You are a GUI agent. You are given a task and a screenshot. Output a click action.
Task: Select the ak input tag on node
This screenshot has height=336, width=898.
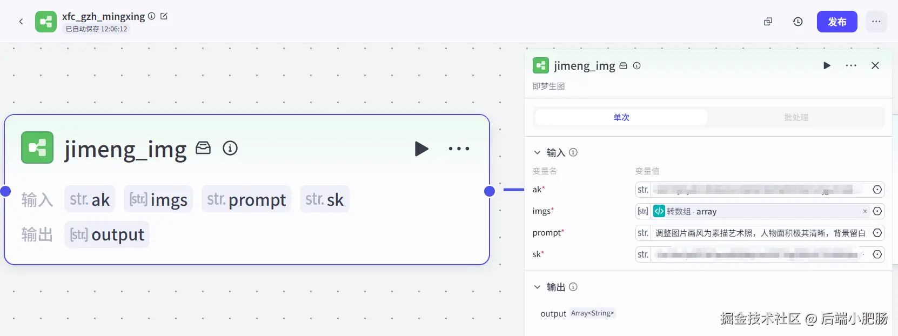click(x=90, y=199)
